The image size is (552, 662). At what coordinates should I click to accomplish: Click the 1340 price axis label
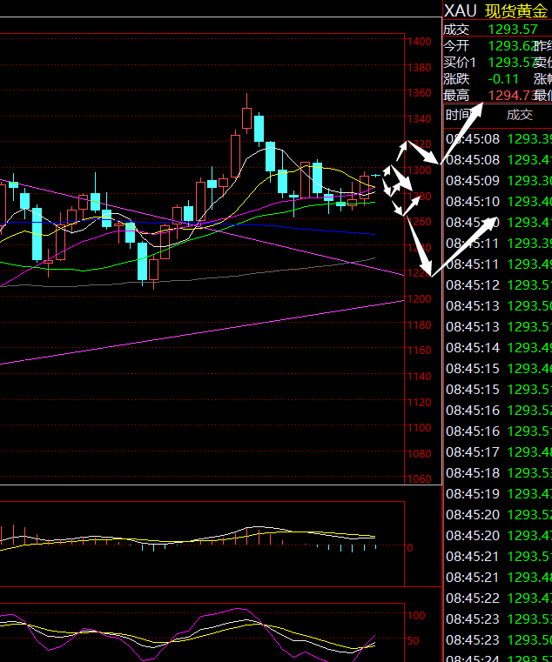[419, 119]
